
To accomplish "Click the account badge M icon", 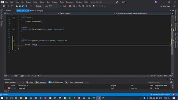I will coord(156,2).
